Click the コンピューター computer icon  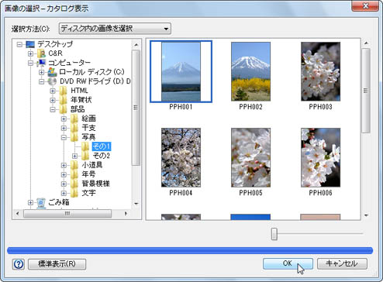(x=41, y=63)
